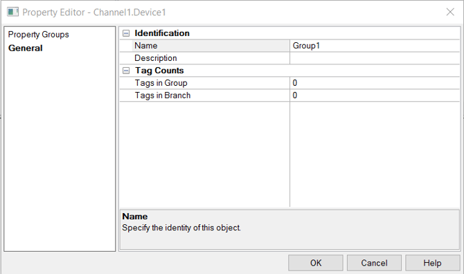The height and width of the screenshot is (274, 464).
Task: Select the Name property row label
Action: point(146,46)
